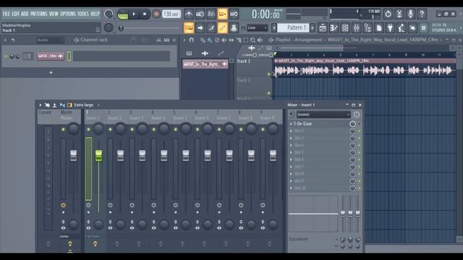
Task: Open the FILE menu
Action: click(7, 14)
